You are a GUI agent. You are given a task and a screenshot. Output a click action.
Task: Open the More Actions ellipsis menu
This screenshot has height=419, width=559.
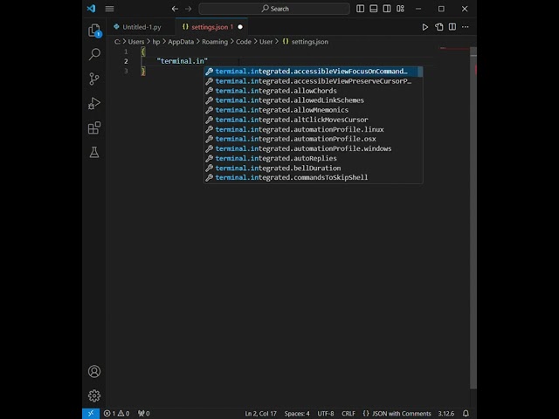tap(466, 27)
